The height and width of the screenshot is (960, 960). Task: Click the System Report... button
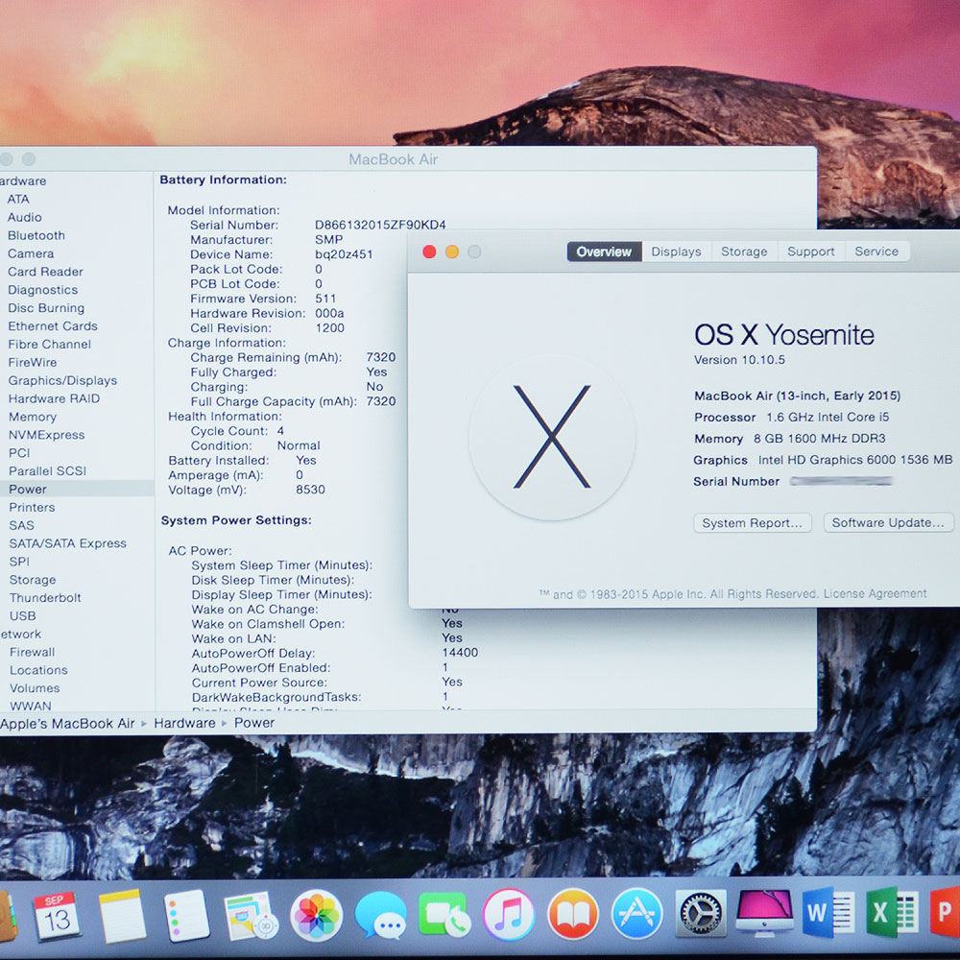[753, 523]
